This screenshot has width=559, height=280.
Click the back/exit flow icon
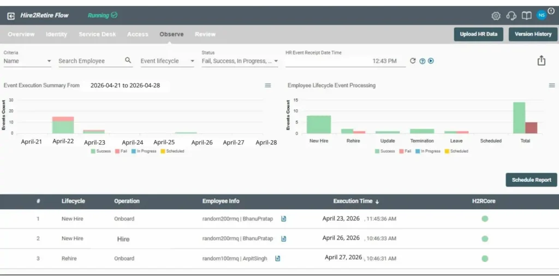[11, 16]
